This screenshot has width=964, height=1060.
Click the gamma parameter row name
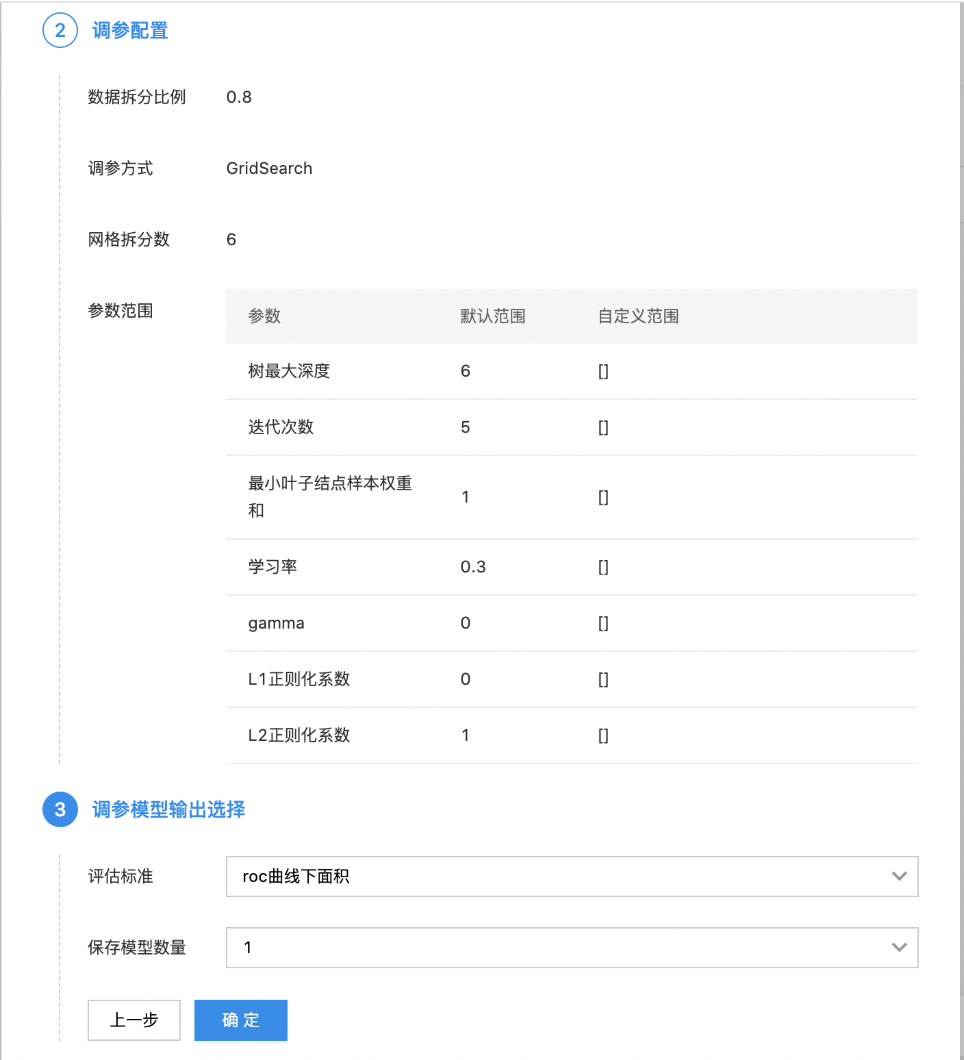point(276,623)
